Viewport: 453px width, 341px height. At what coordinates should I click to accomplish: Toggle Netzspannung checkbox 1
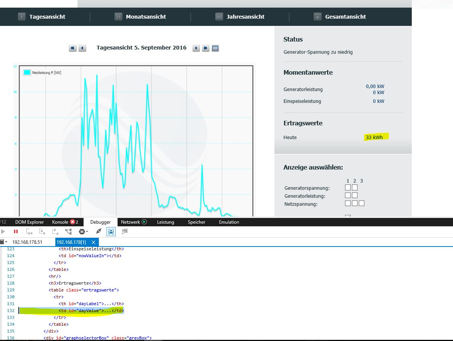point(348,203)
